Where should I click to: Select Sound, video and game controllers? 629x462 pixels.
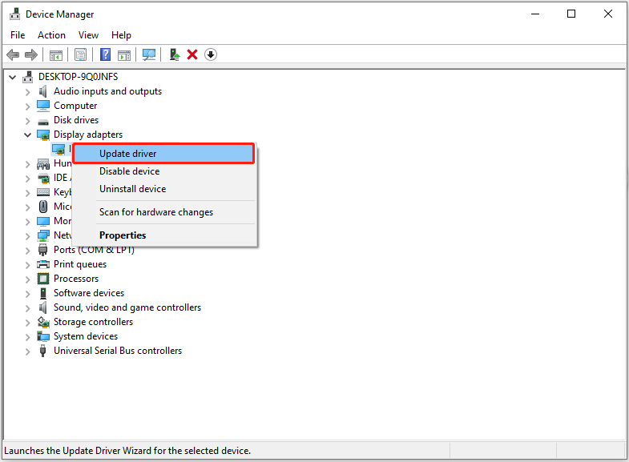coord(127,307)
